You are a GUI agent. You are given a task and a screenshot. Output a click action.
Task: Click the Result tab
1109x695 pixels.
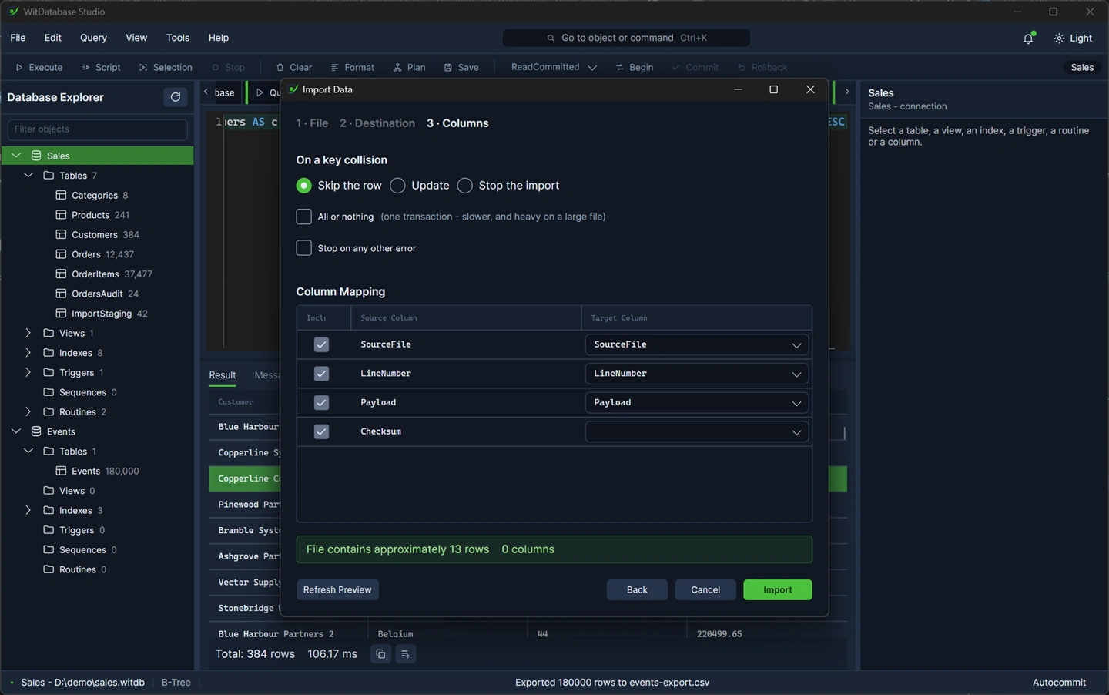click(223, 375)
